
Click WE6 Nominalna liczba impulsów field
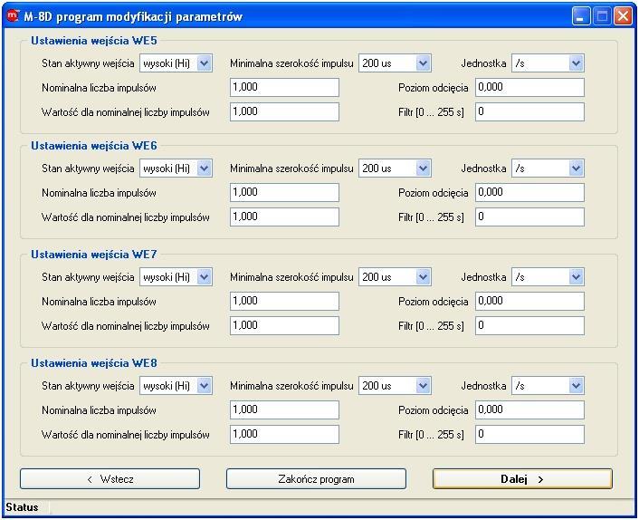(284, 192)
